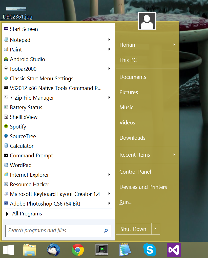Click the Search programs and files box
The height and width of the screenshot is (258, 208).
point(54,230)
